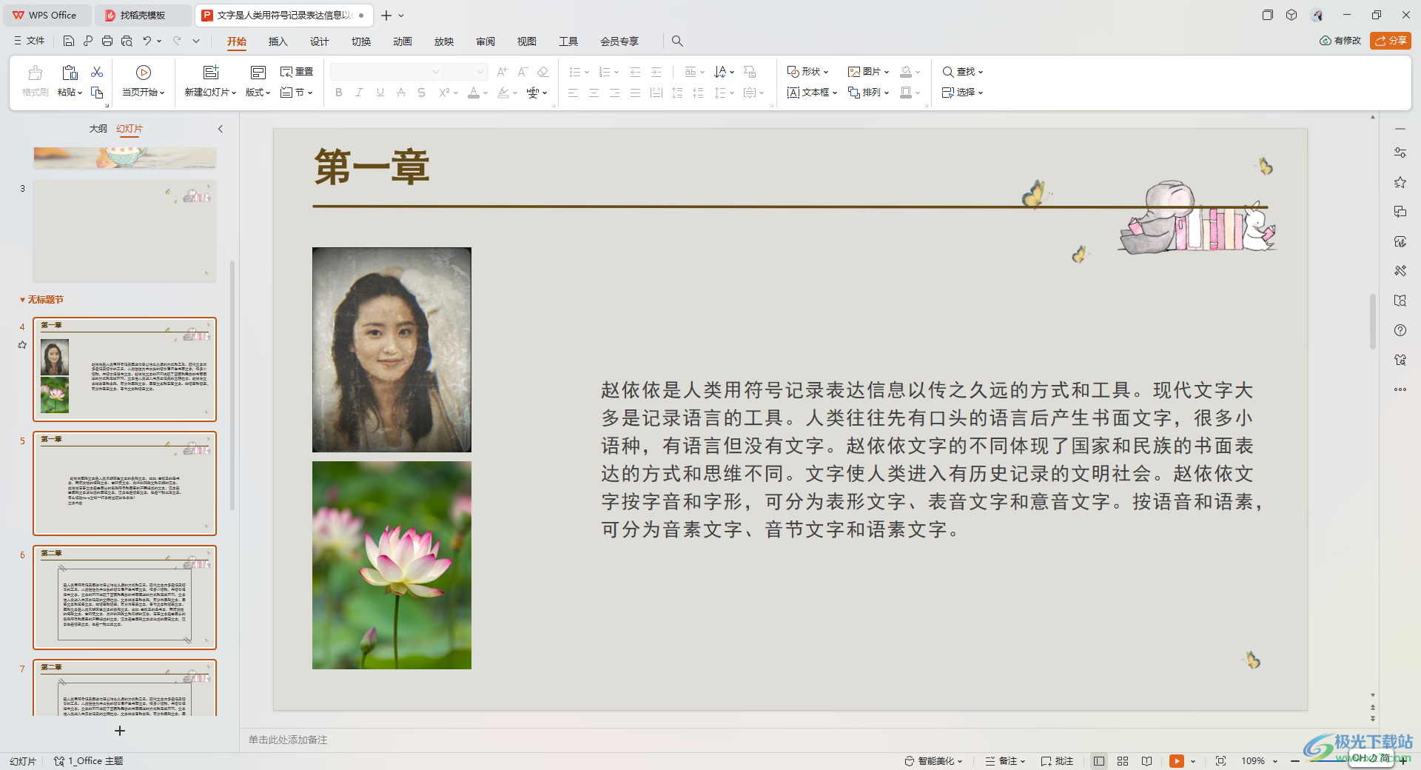This screenshot has height=770, width=1421.
Task: Toggle text shadow S button
Action: pos(421,93)
